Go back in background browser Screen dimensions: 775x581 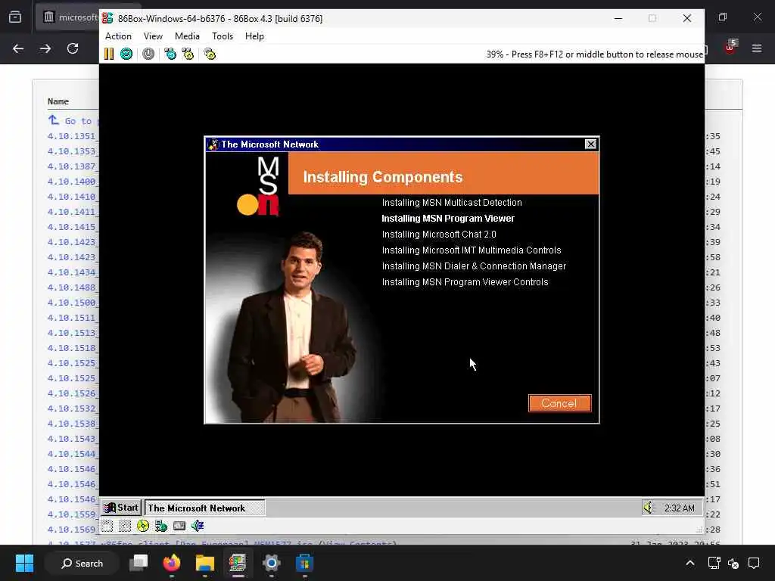(x=18, y=48)
